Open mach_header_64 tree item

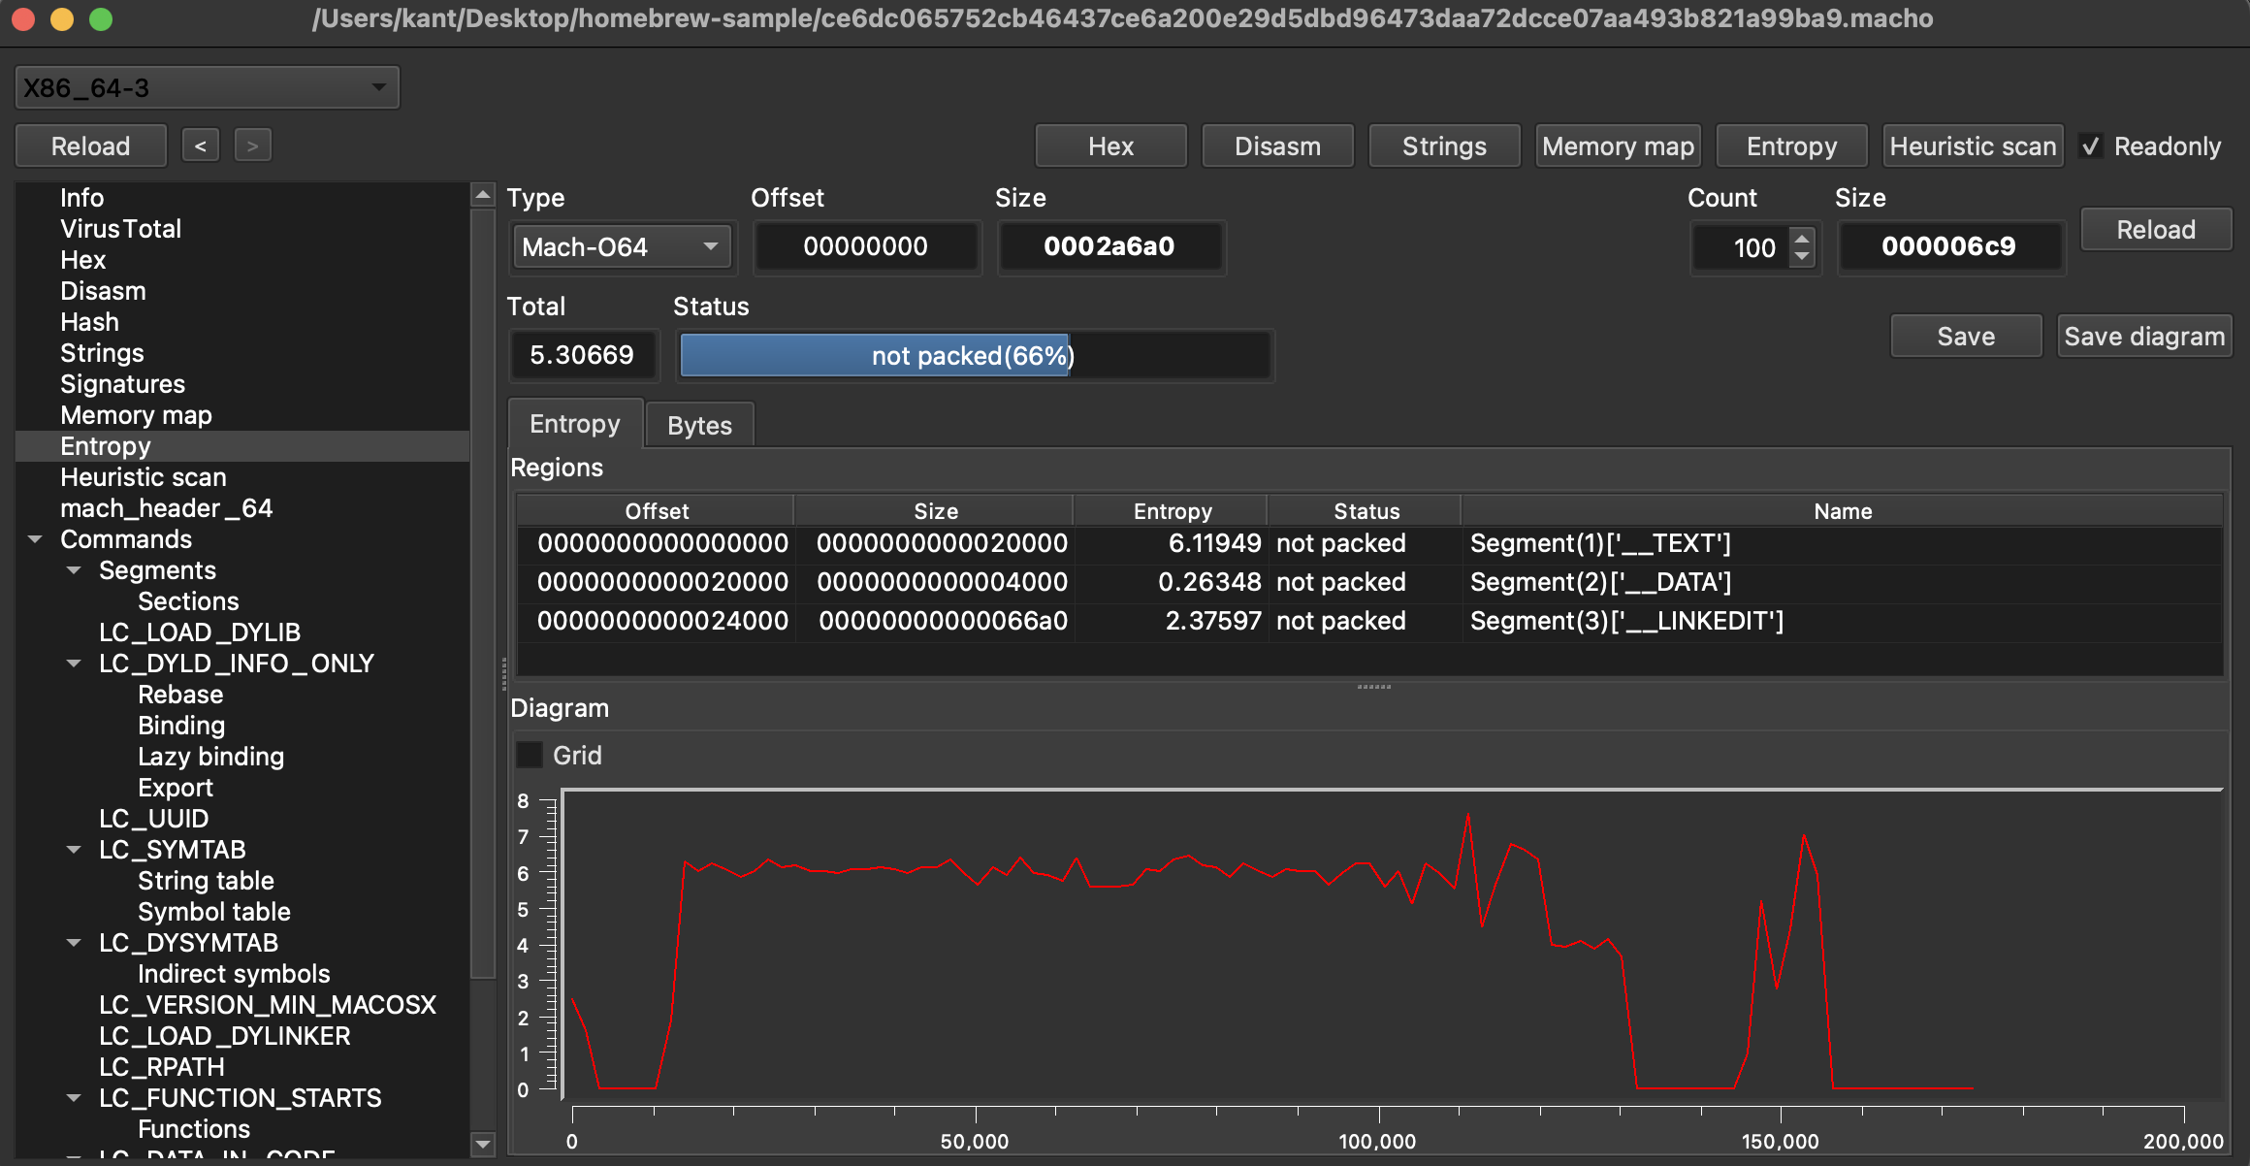166,508
